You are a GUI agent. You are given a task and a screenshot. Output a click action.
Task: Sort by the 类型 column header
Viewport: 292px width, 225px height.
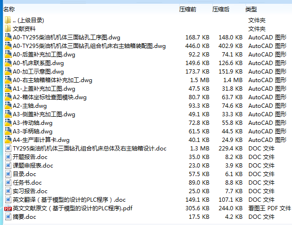point(251,9)
